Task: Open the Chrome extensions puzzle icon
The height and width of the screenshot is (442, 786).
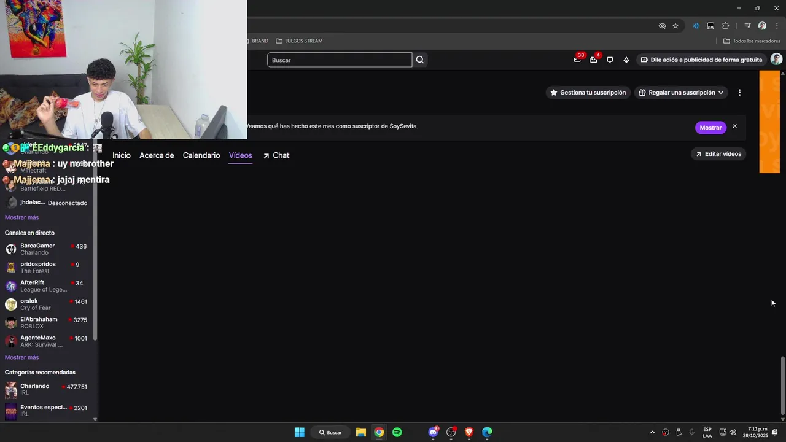Action: (x=725, y=26)
